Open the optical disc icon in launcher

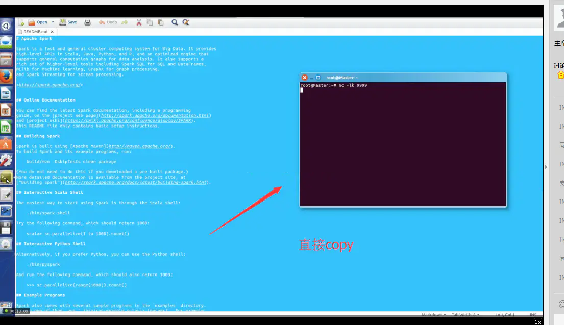(x=6, y=244)
